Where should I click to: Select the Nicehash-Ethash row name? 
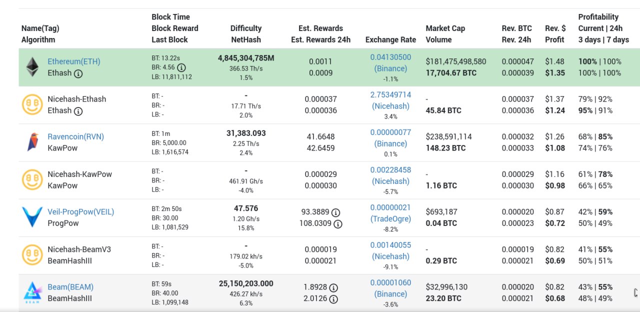(76, 99)
